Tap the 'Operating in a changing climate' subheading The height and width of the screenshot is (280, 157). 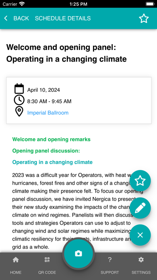coord(52,162)
